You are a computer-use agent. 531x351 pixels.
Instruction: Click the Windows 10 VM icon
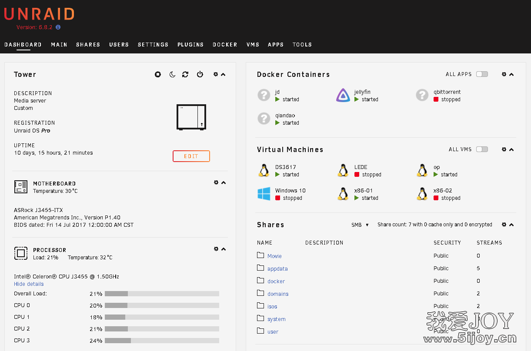point(264,194)
